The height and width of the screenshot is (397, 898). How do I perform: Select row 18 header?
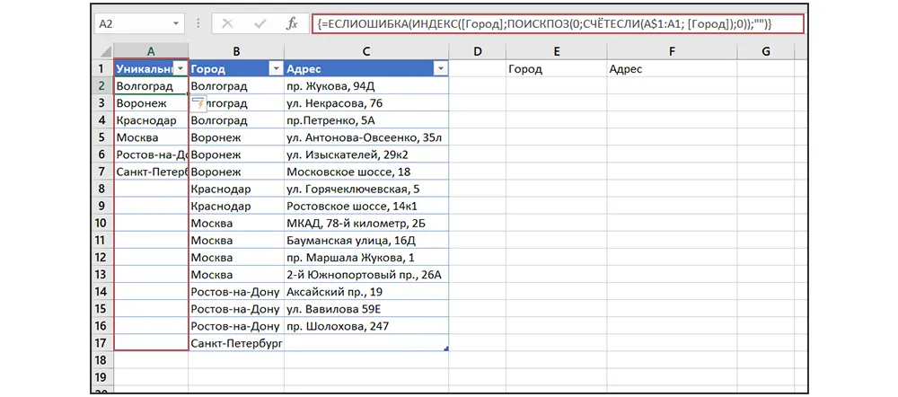(103, 360)
